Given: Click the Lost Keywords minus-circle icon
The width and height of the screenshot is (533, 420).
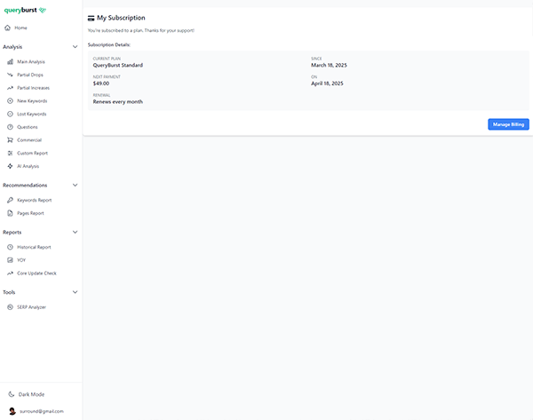Looking at the screenshot, I should tap(10, 115).
